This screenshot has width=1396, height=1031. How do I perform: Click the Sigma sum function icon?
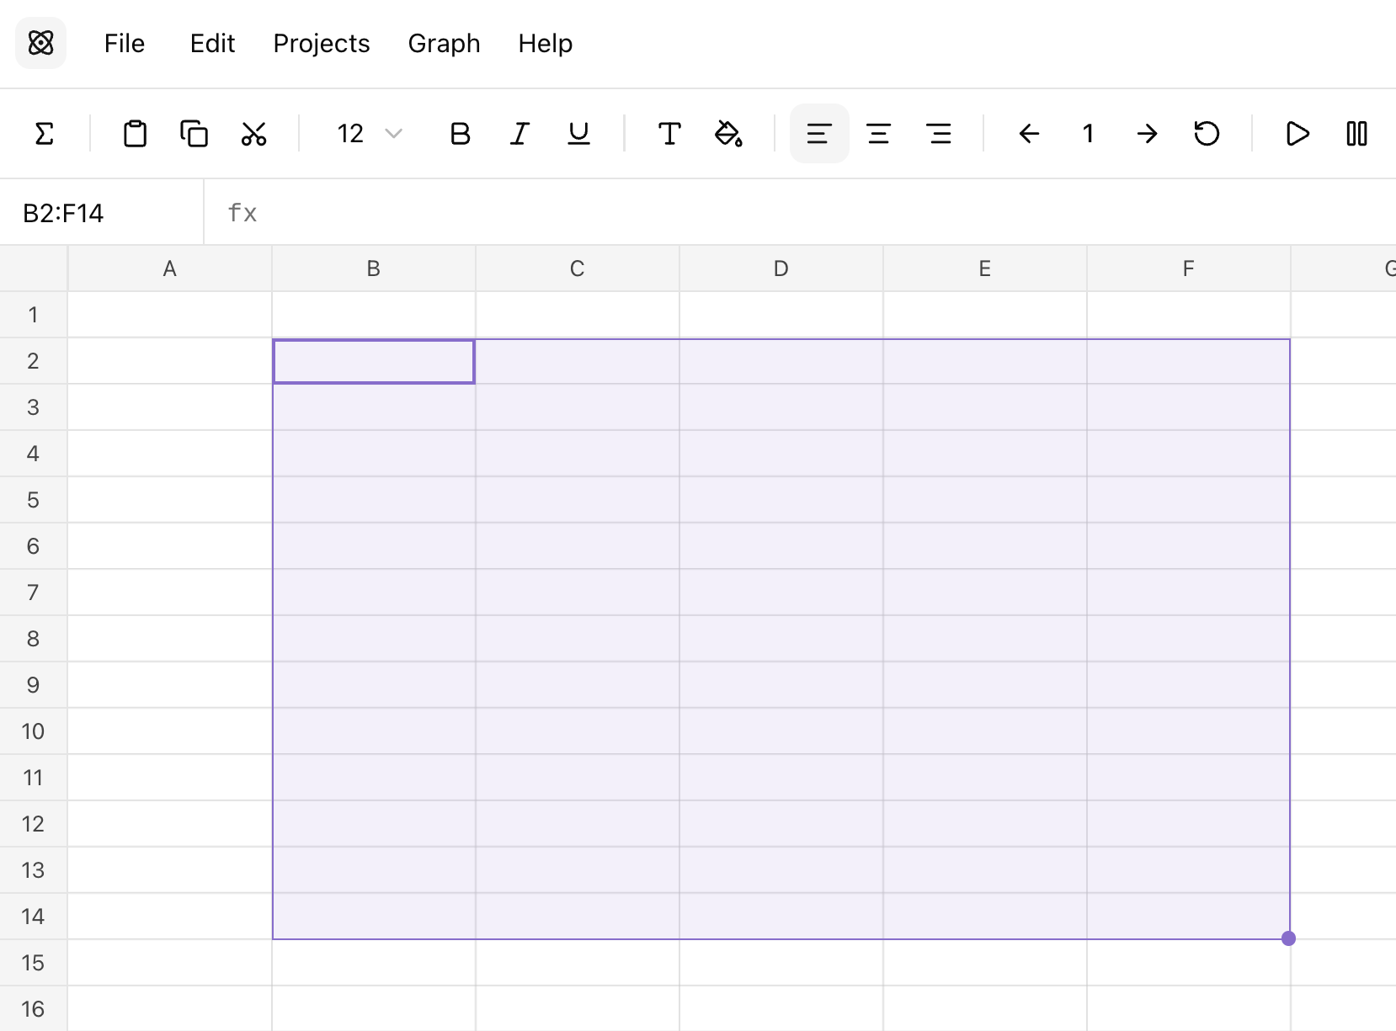[x=45, y=134]
